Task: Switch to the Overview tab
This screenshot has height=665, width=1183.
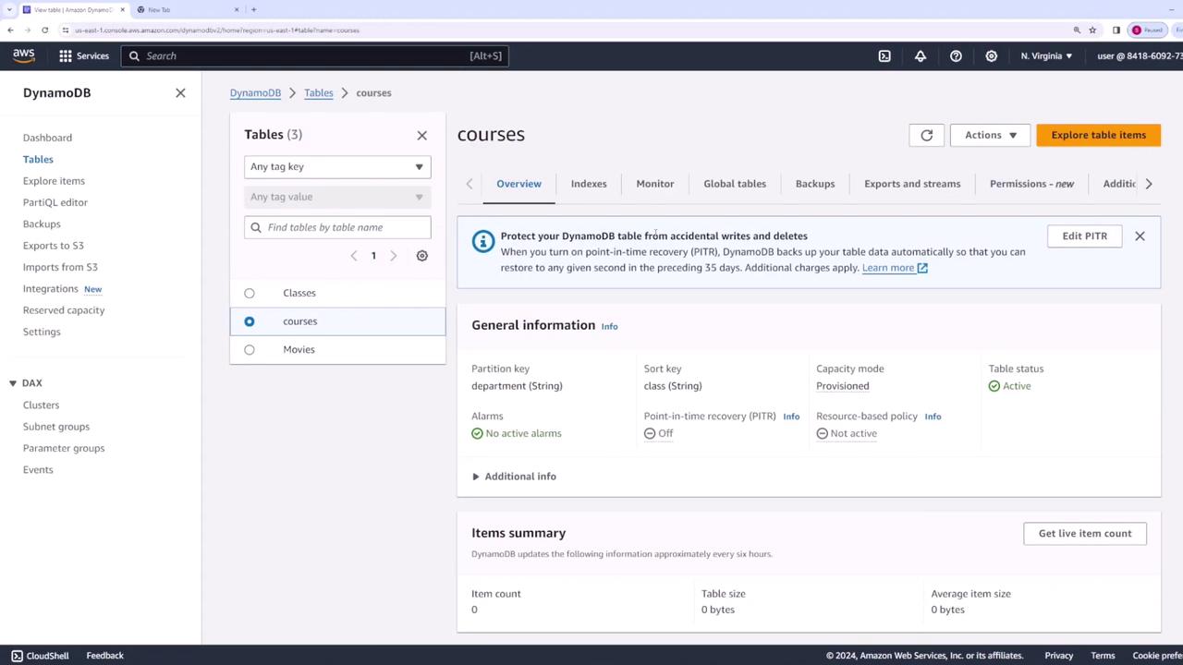Action: click(518, 184)
